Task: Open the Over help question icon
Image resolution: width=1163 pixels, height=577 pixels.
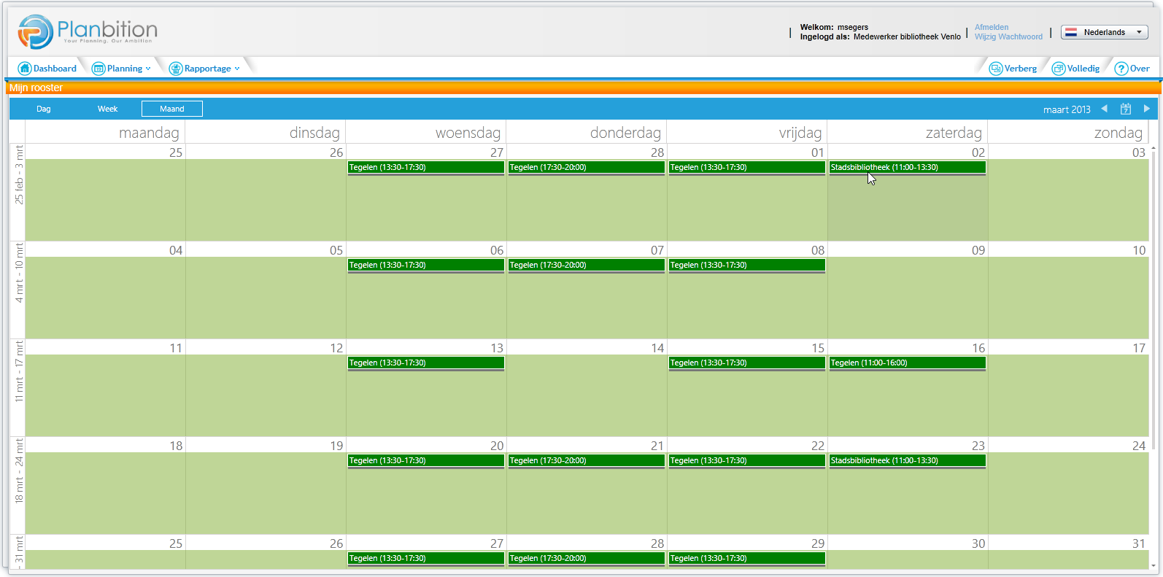Action: (x=1121, y=69)
